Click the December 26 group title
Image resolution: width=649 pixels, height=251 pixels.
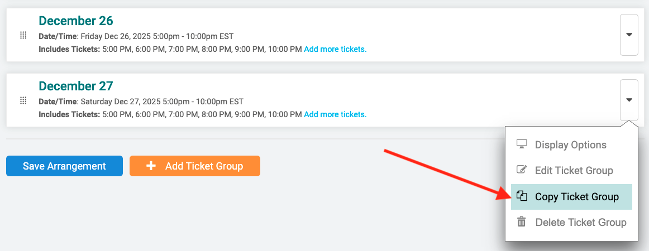click(76, 21)
